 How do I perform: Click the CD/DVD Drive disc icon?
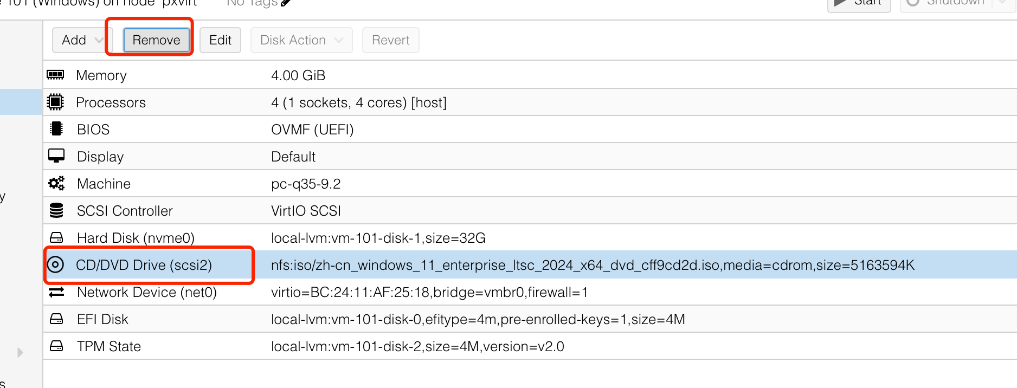click(x=55, y=264)
